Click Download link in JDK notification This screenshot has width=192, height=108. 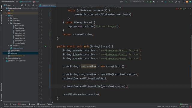70,107
